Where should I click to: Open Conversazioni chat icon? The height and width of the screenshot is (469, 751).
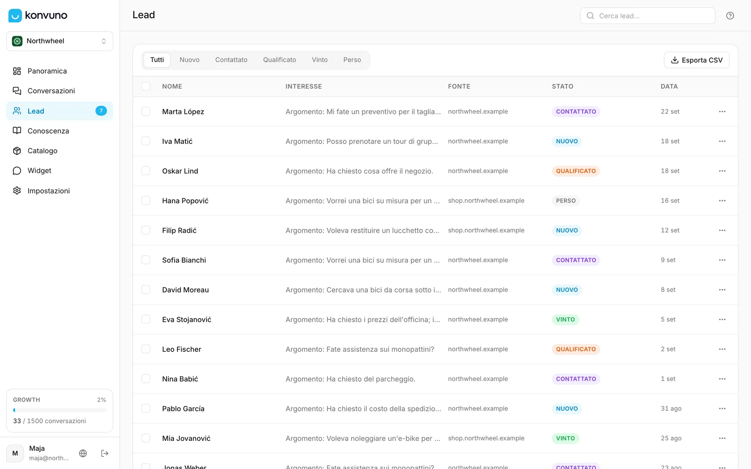17,91
